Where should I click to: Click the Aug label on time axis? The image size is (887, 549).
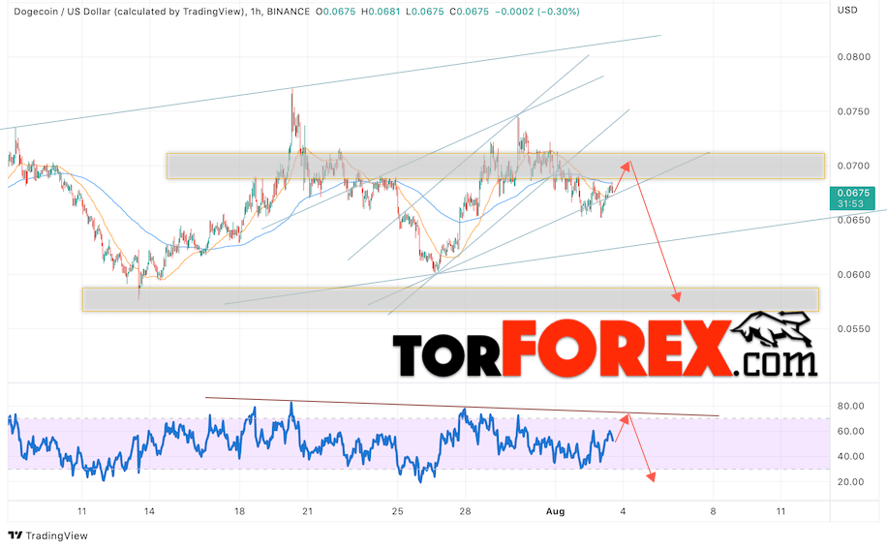coord(556,511)
